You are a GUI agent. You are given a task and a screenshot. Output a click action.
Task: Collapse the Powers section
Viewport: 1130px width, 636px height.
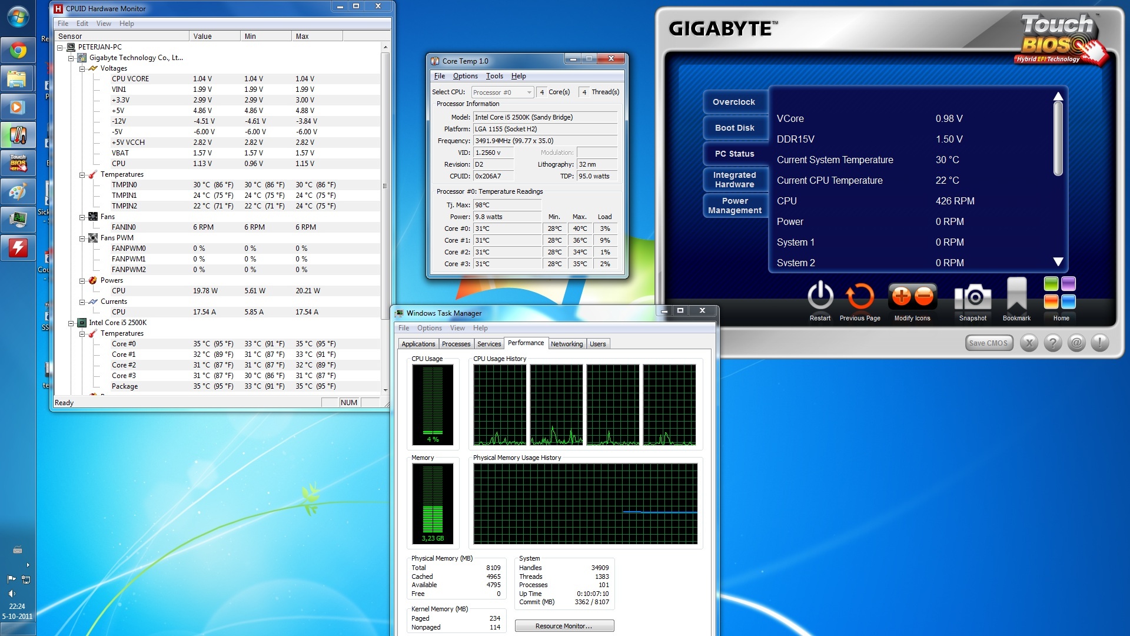82,280
